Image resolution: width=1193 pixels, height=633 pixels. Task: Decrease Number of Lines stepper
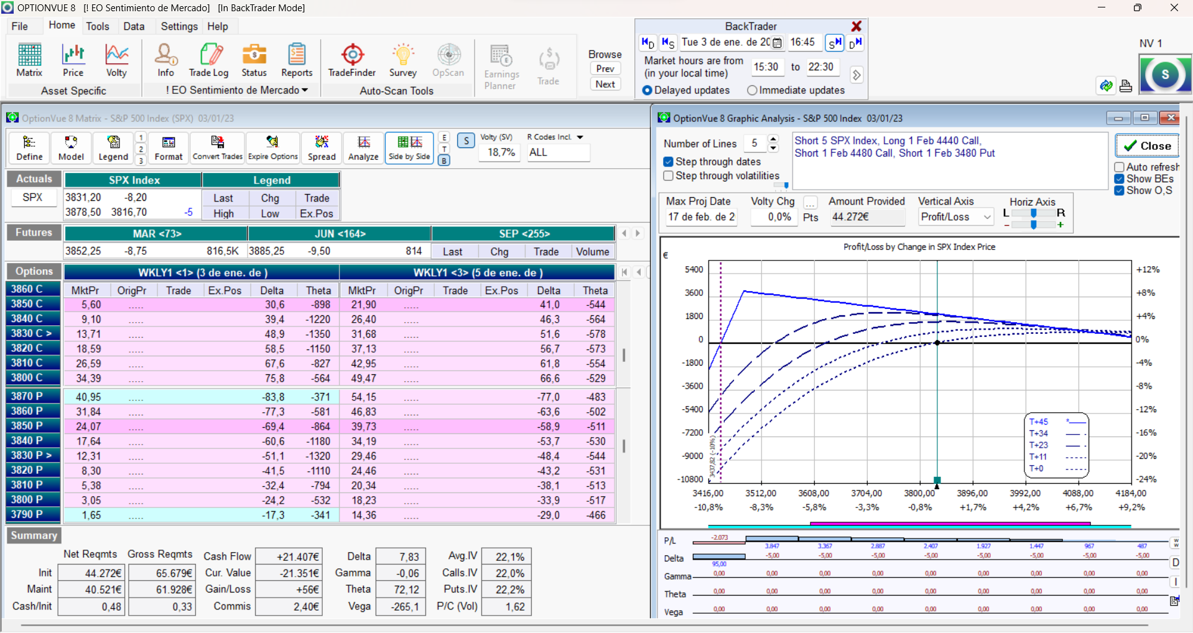[x=773, y=148]
